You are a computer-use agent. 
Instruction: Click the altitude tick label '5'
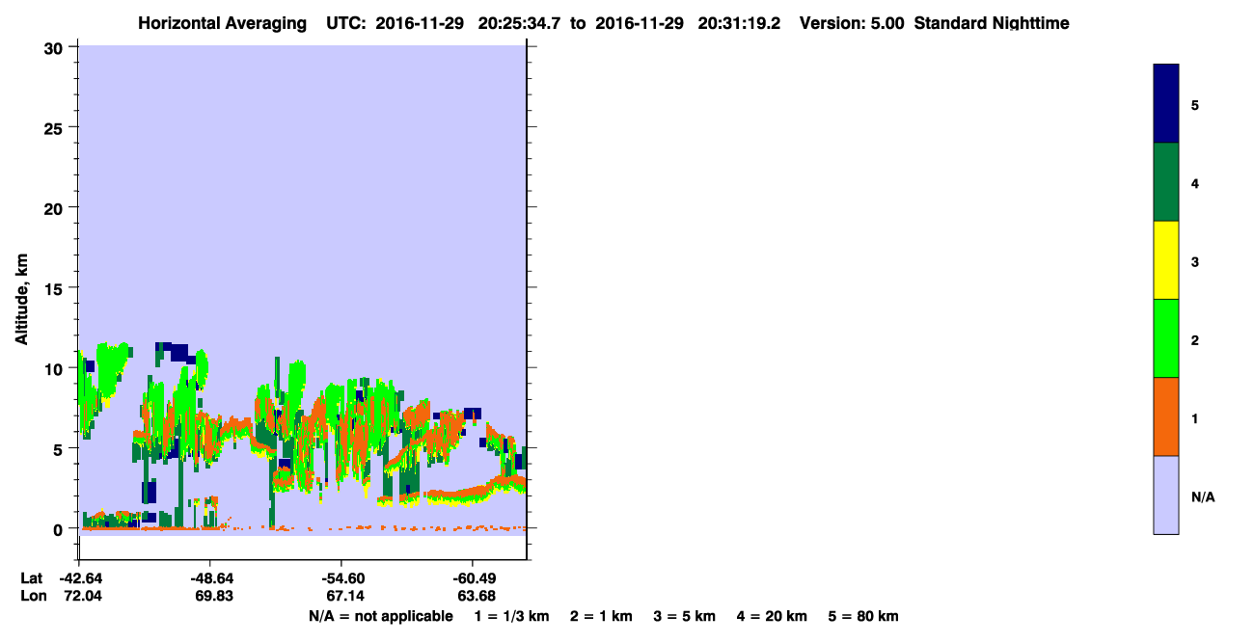coord(60,448)
